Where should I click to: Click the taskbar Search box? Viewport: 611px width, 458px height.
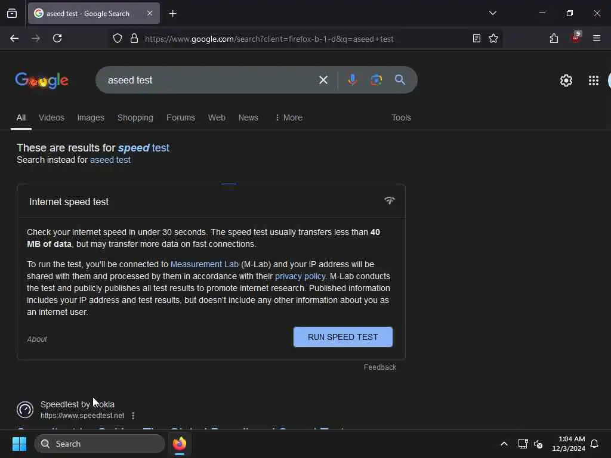pyautogui.click(x=100, y=444)
